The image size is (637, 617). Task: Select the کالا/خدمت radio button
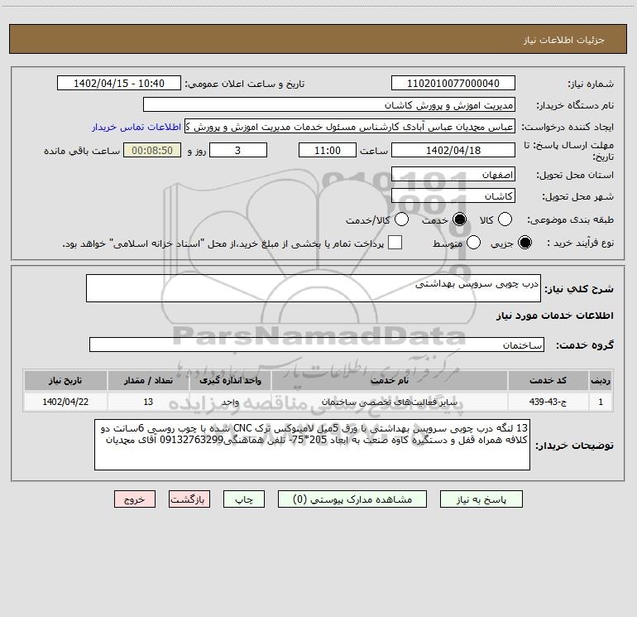click(401, 219)
